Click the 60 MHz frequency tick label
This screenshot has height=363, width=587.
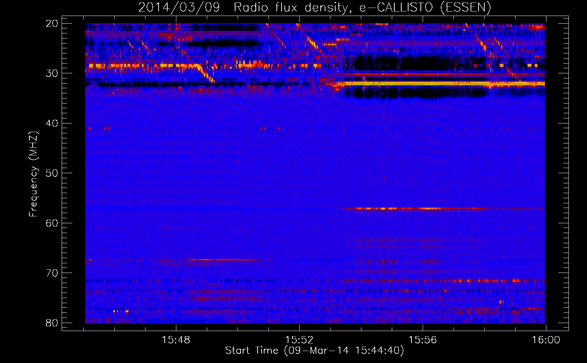coord(52,223)
